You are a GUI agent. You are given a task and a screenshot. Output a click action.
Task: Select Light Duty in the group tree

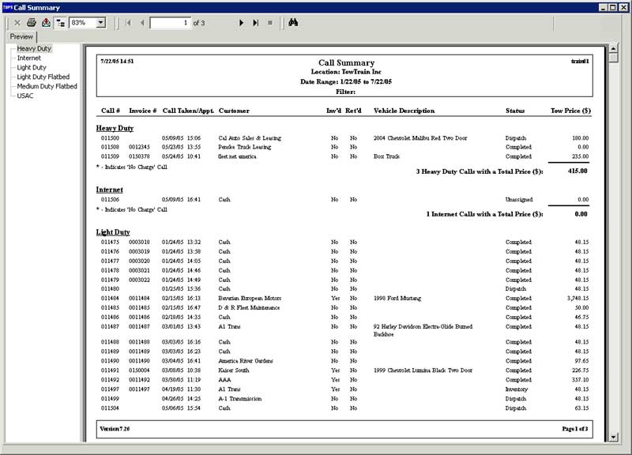pos(32,67)
